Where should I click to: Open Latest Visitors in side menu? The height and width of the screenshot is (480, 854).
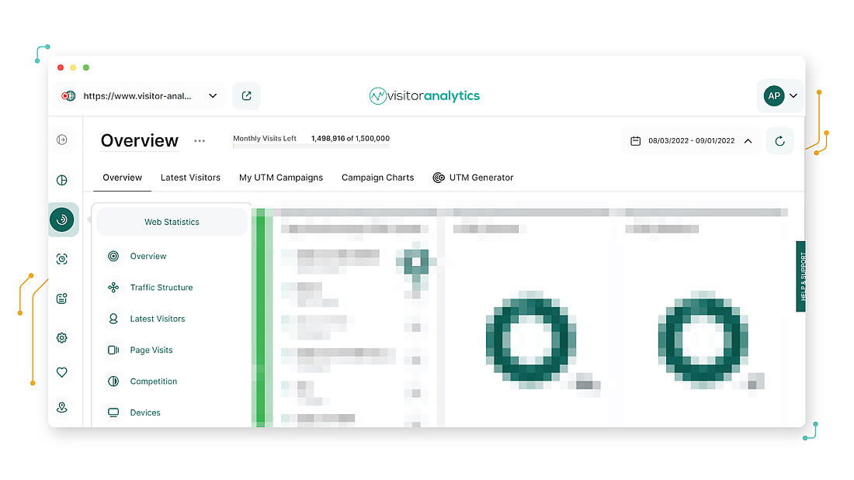coord(158,319)
